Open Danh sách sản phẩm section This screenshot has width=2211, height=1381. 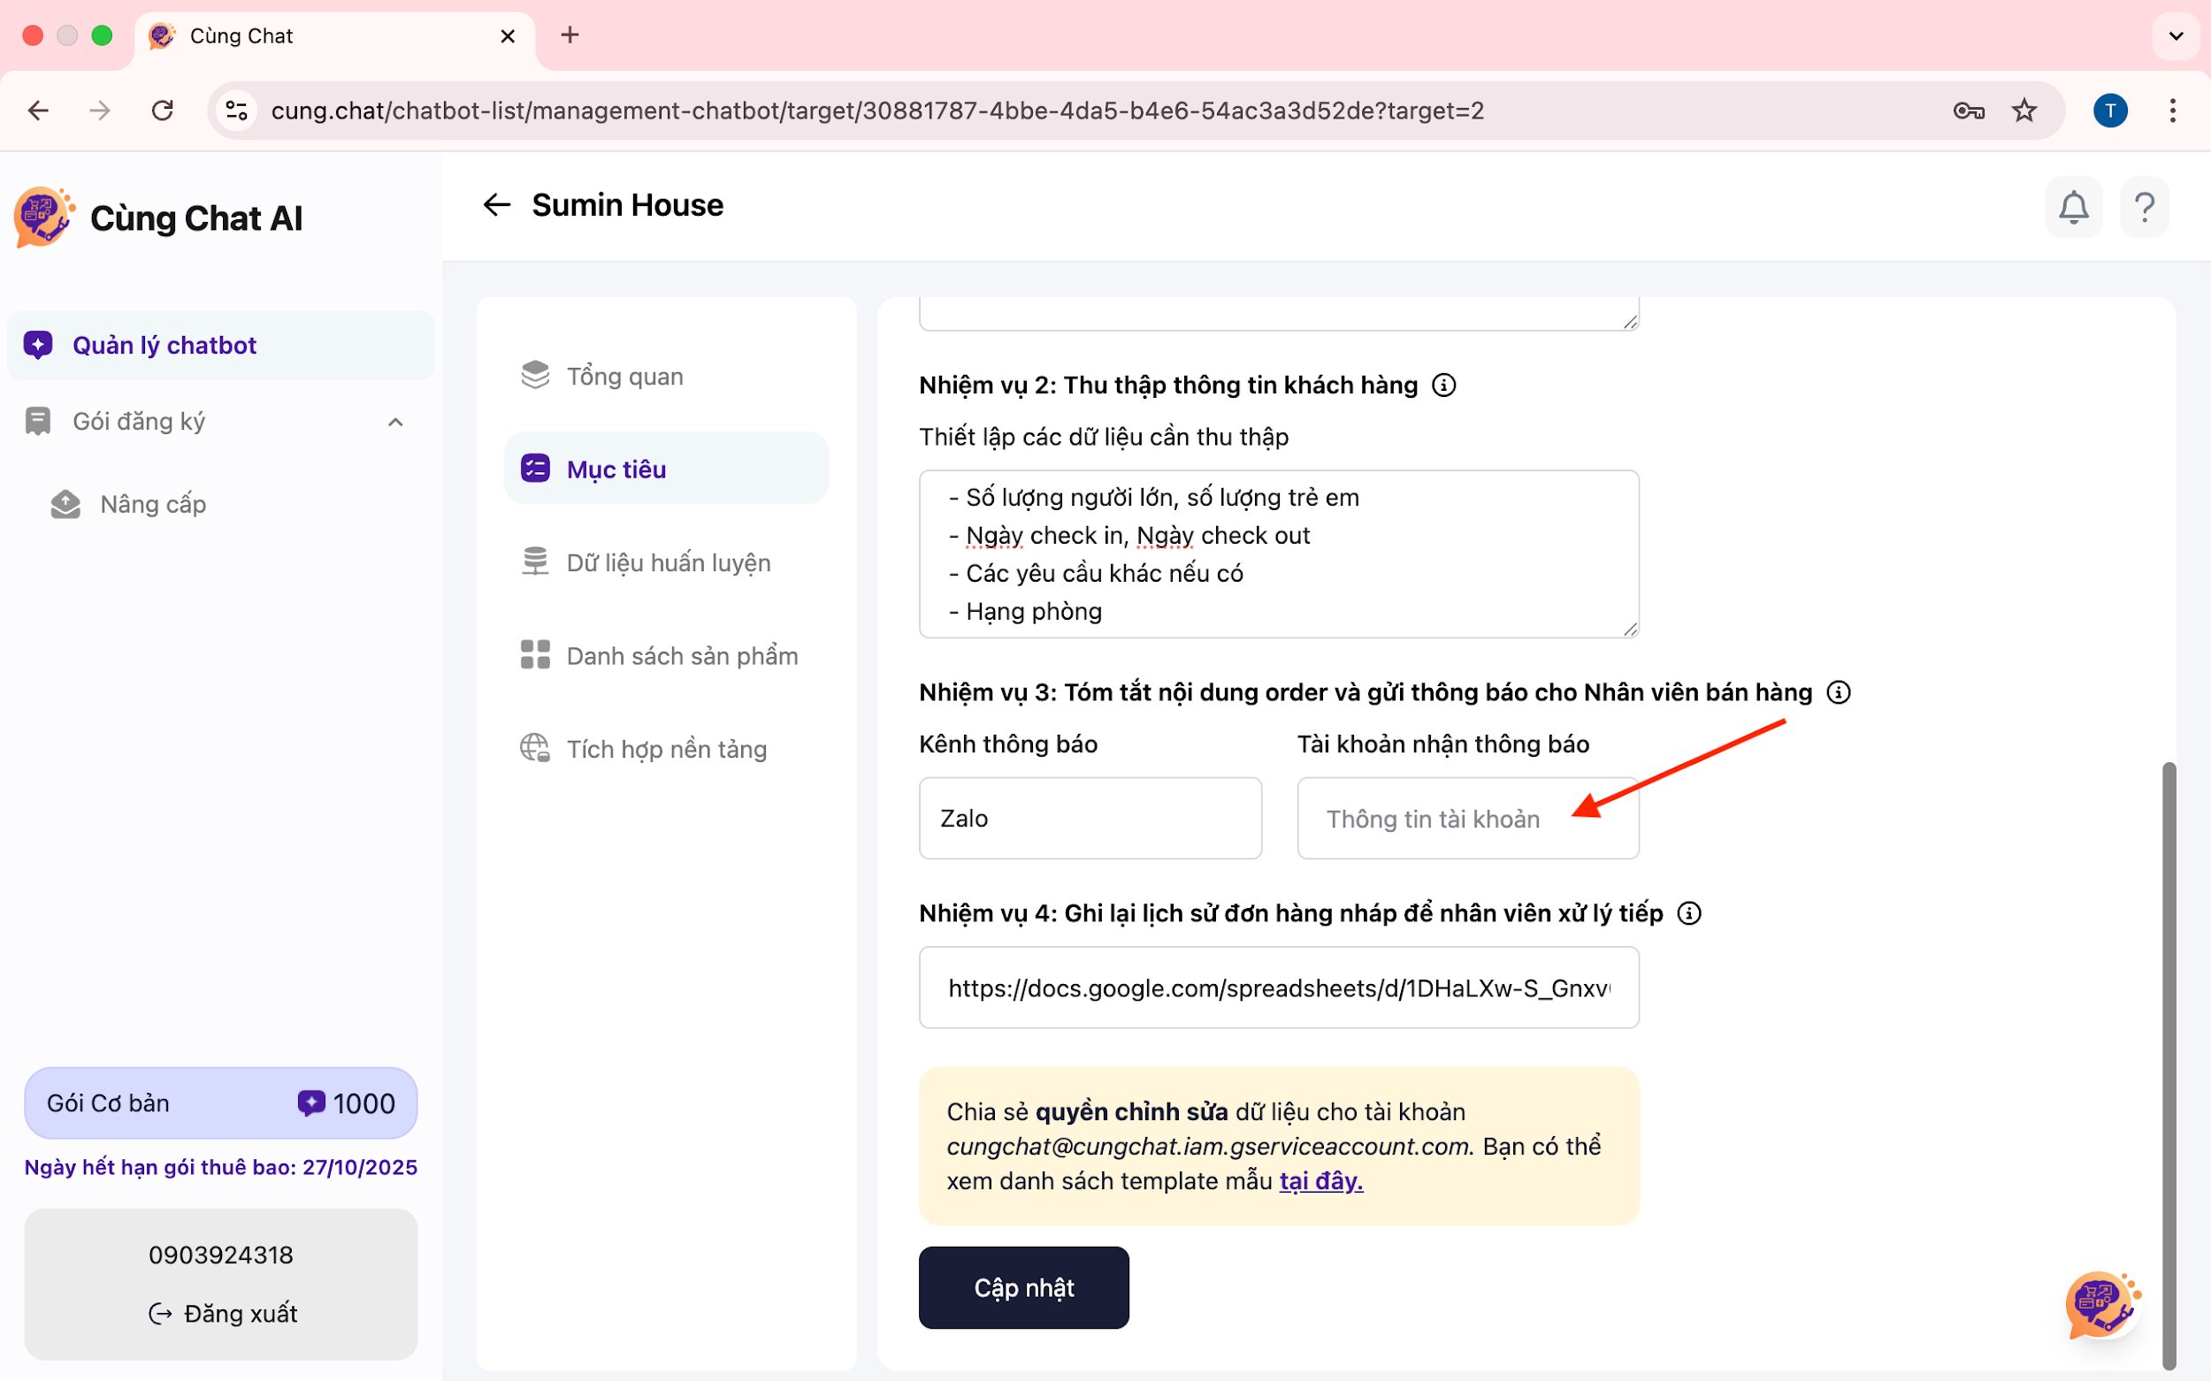tap(682, 656)
